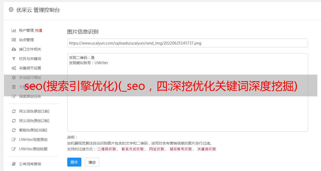The width and height of the screenshot is (321, 171).
Task: Click the blue 提交 button
Action: pyautogui.click(x=74, y=162)
